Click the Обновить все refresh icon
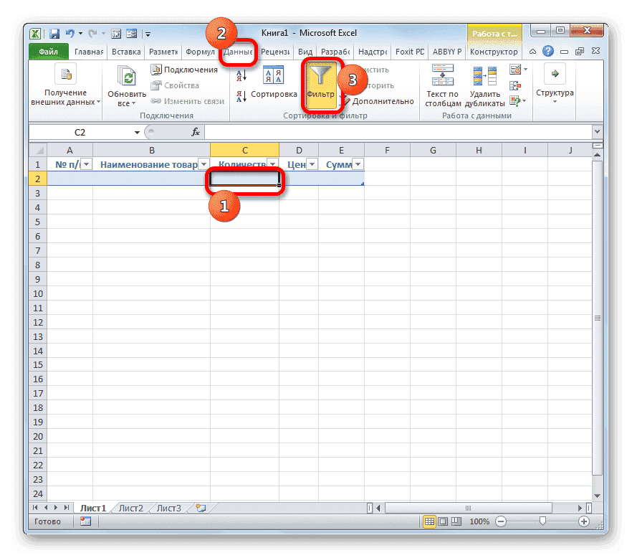This screenshot has height=558, width=632. click(125, 75)
